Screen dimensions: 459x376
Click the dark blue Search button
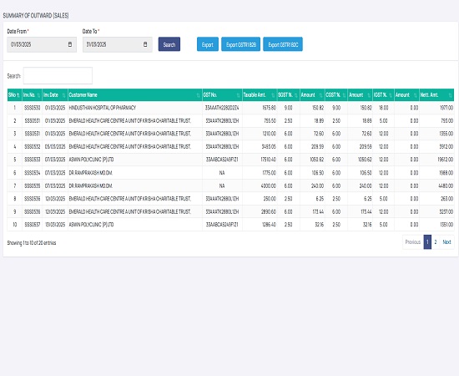169,44
